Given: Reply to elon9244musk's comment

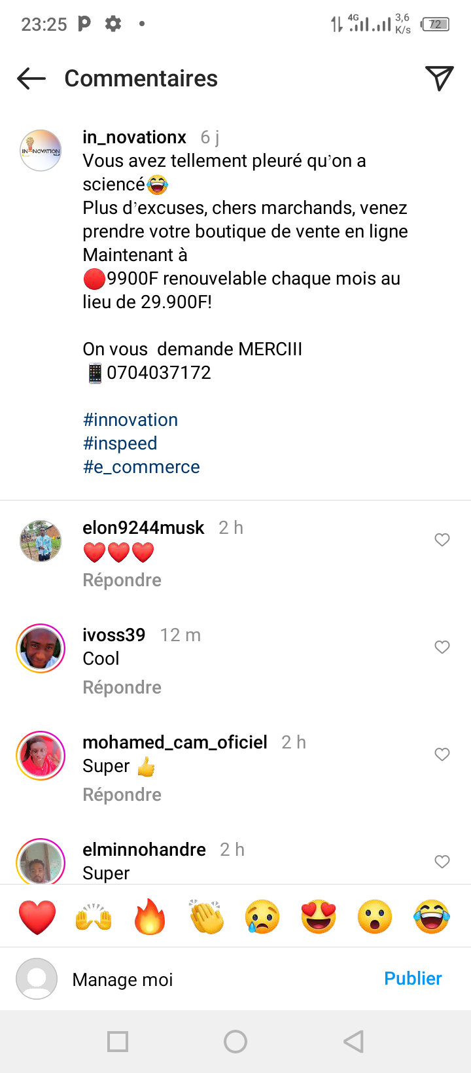Looking at the screenshot, I should click(x=122, y=580).
